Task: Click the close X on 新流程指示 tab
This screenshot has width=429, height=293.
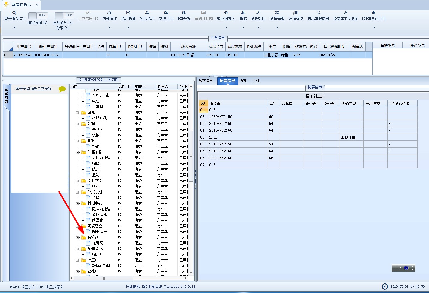Action: click(37, 5)
